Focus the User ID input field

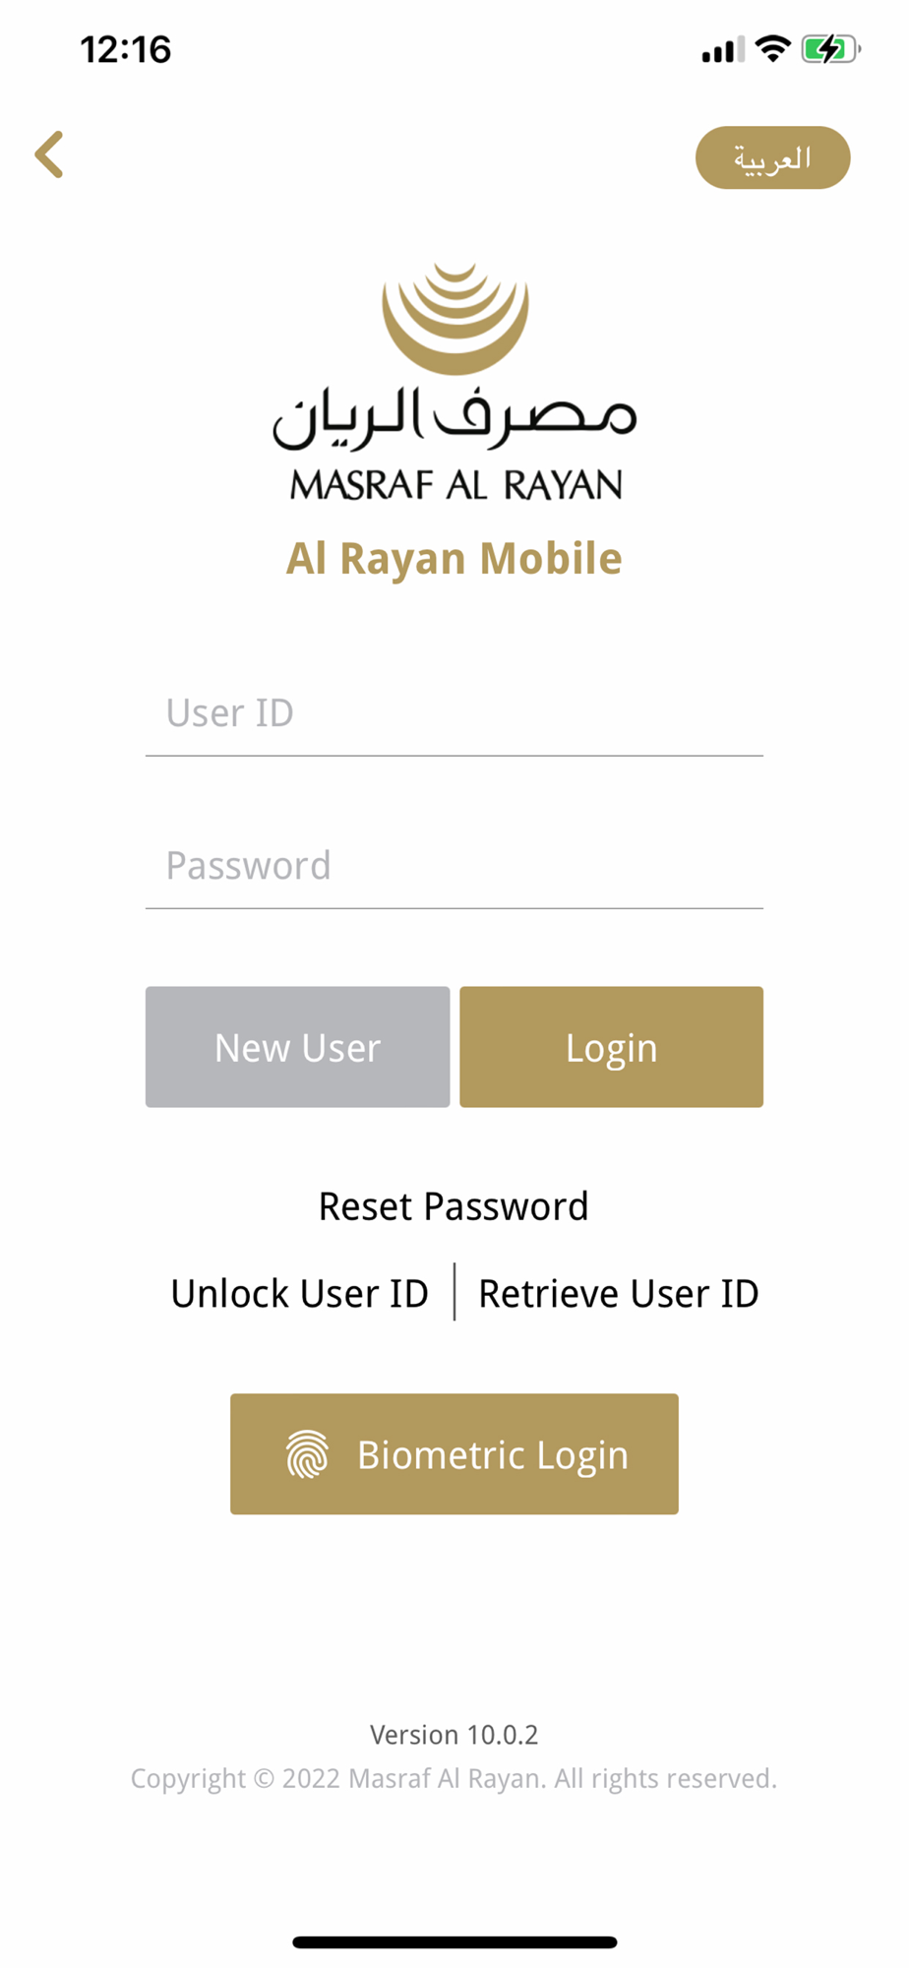click(x=454, y=713)
